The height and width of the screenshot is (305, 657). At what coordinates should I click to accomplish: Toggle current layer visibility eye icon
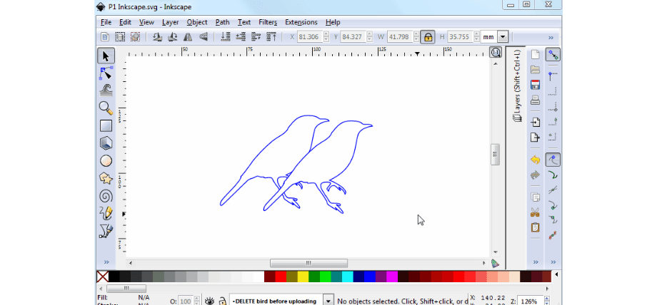209,301
